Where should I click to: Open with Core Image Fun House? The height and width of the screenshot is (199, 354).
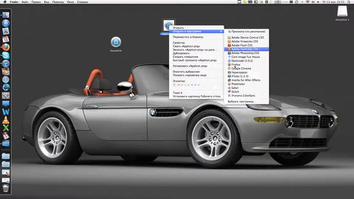click(247, 57)
